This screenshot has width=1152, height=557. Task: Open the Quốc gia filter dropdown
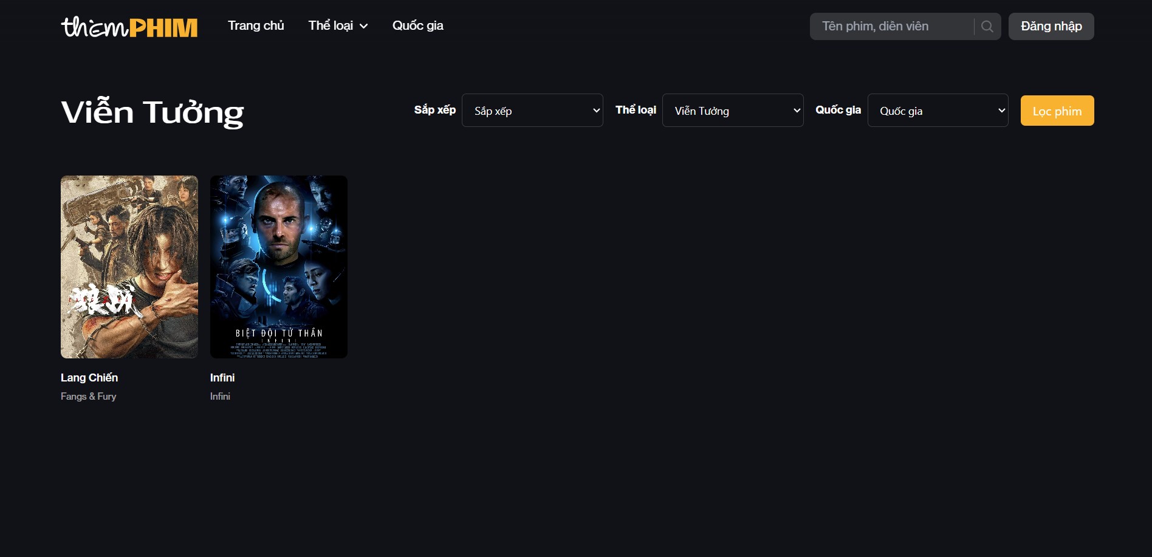[x=938, y=111]
